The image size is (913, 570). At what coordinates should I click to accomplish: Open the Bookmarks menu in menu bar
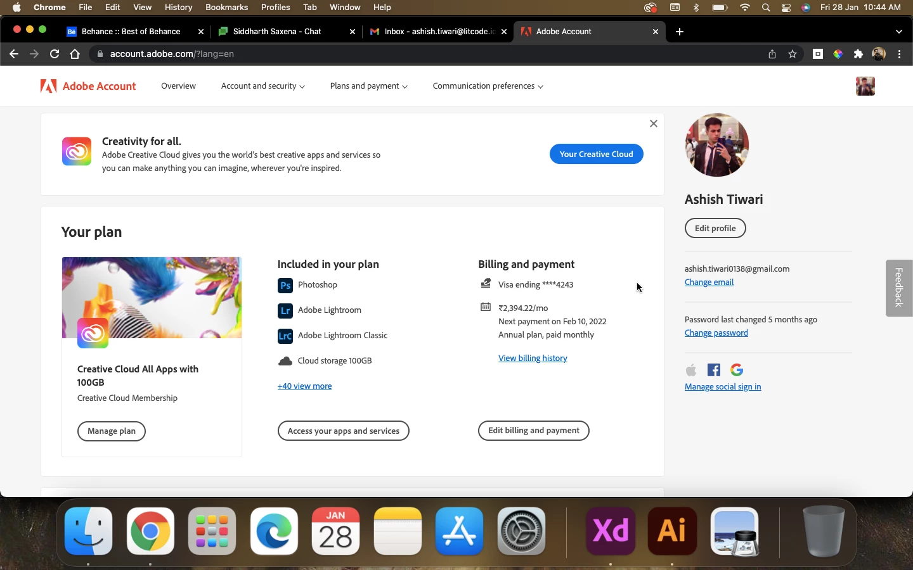226,8
